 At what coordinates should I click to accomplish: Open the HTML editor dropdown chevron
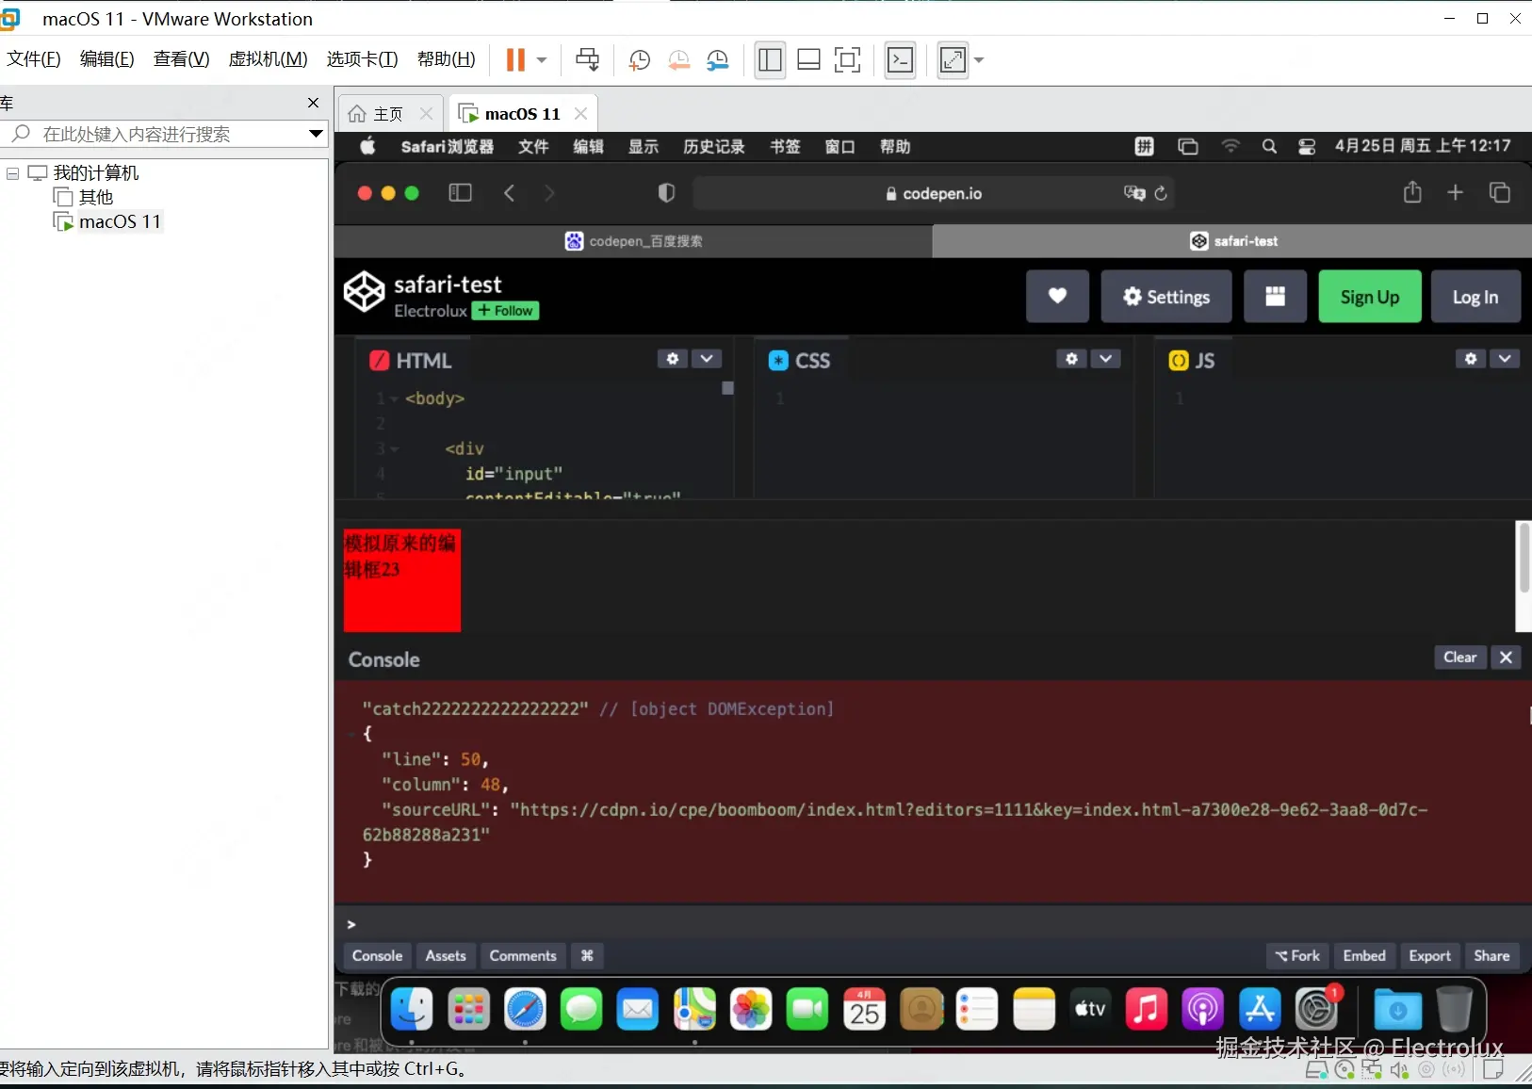tap(707, 359)
